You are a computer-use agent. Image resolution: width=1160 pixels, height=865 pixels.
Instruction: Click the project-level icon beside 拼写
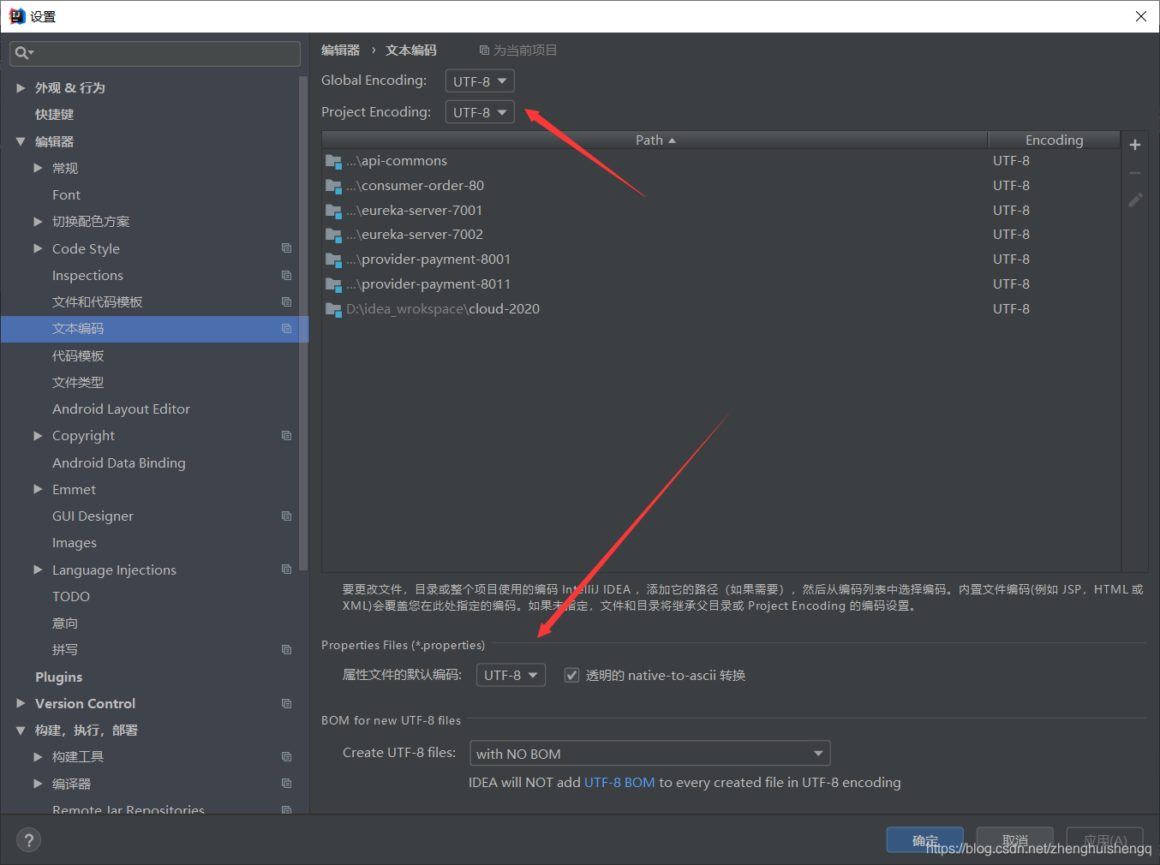tap(286, 649)
